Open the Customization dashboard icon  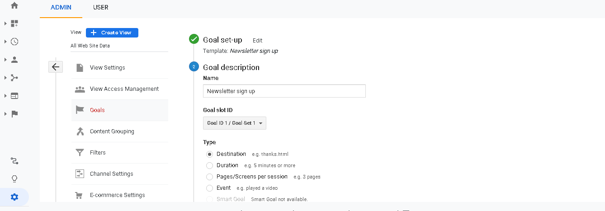coord(14,23)
